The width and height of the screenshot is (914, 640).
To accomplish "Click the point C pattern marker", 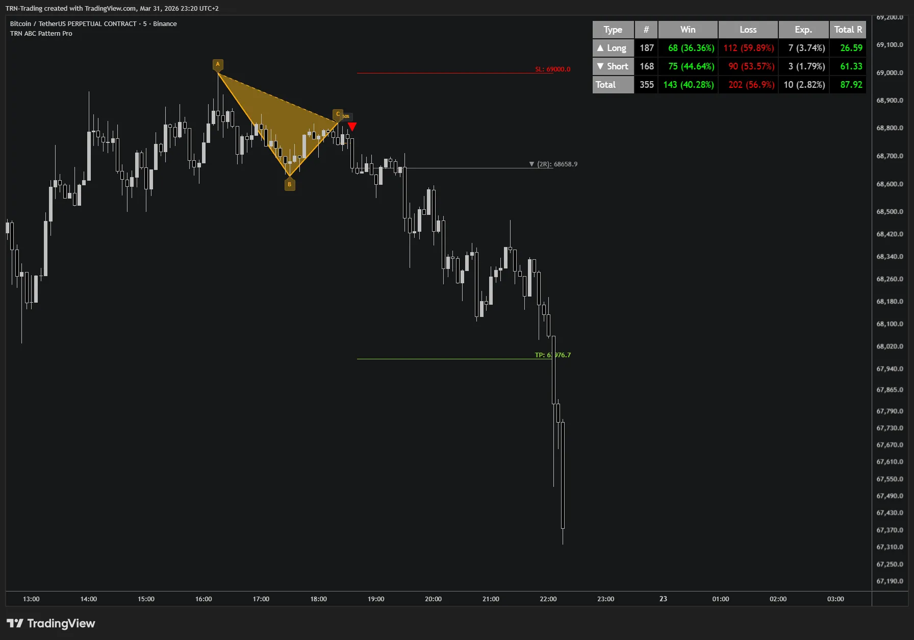I will [338, 114].
